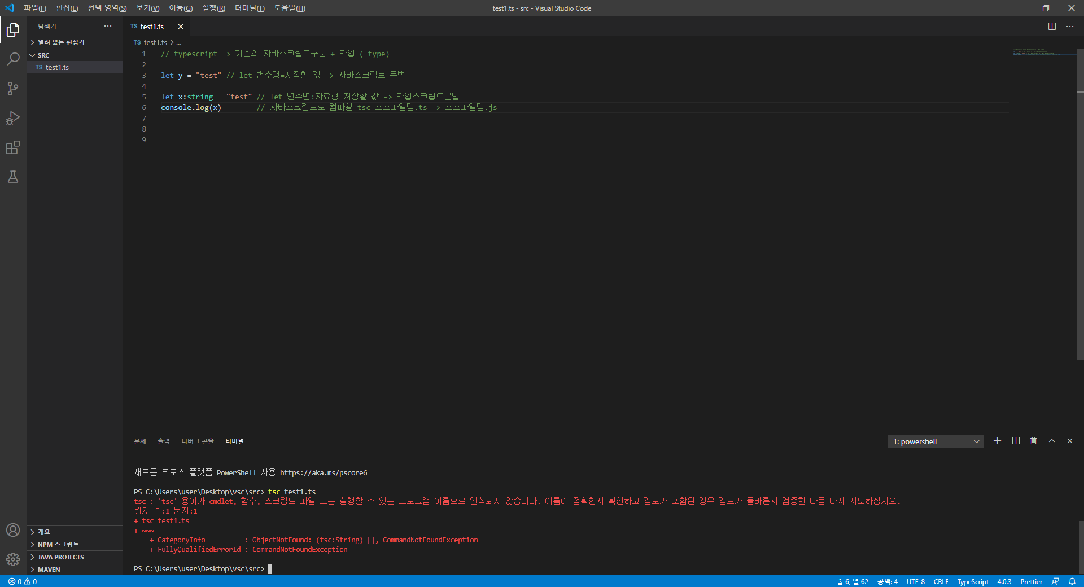The width and height of the screenshot is (1084, 587).
Task: Kill the terminal with trash icon
Action: 1034,441
